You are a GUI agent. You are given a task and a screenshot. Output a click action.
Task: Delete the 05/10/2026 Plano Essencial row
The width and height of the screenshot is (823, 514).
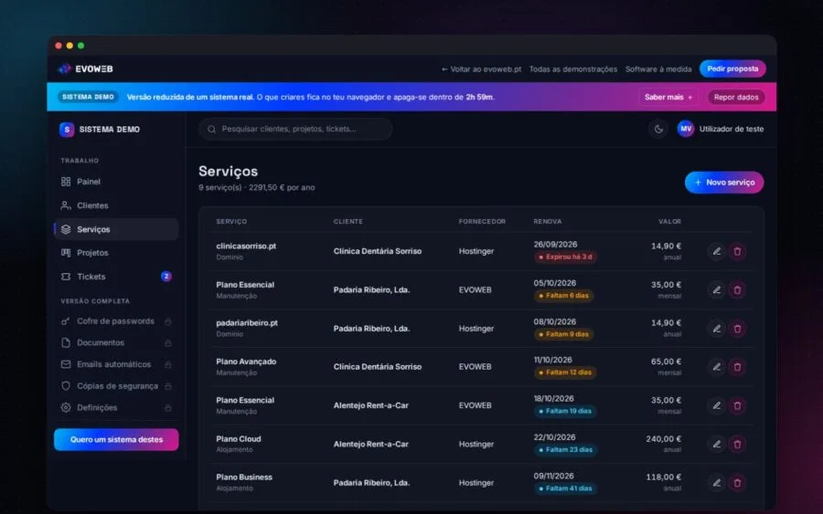point(737,289)
